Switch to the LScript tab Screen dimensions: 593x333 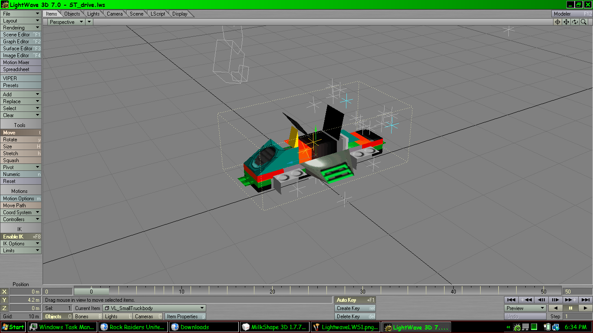coord(158,14)
